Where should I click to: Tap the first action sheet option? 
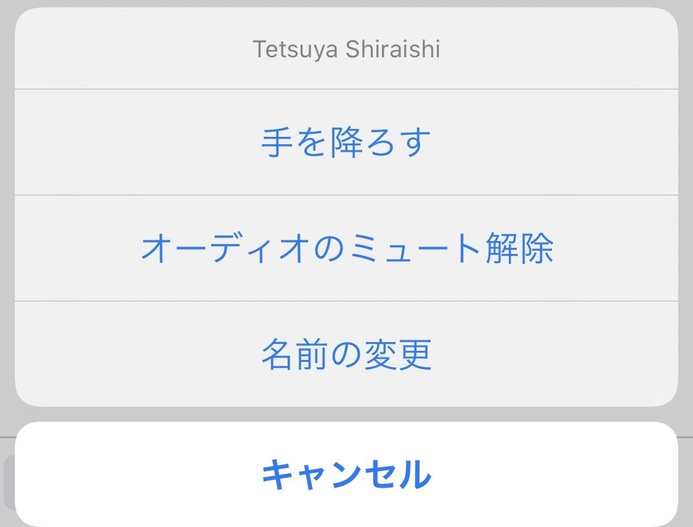tap(346, 142)
